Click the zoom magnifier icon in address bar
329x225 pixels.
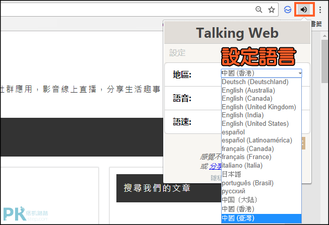click(x=258, y=10)
